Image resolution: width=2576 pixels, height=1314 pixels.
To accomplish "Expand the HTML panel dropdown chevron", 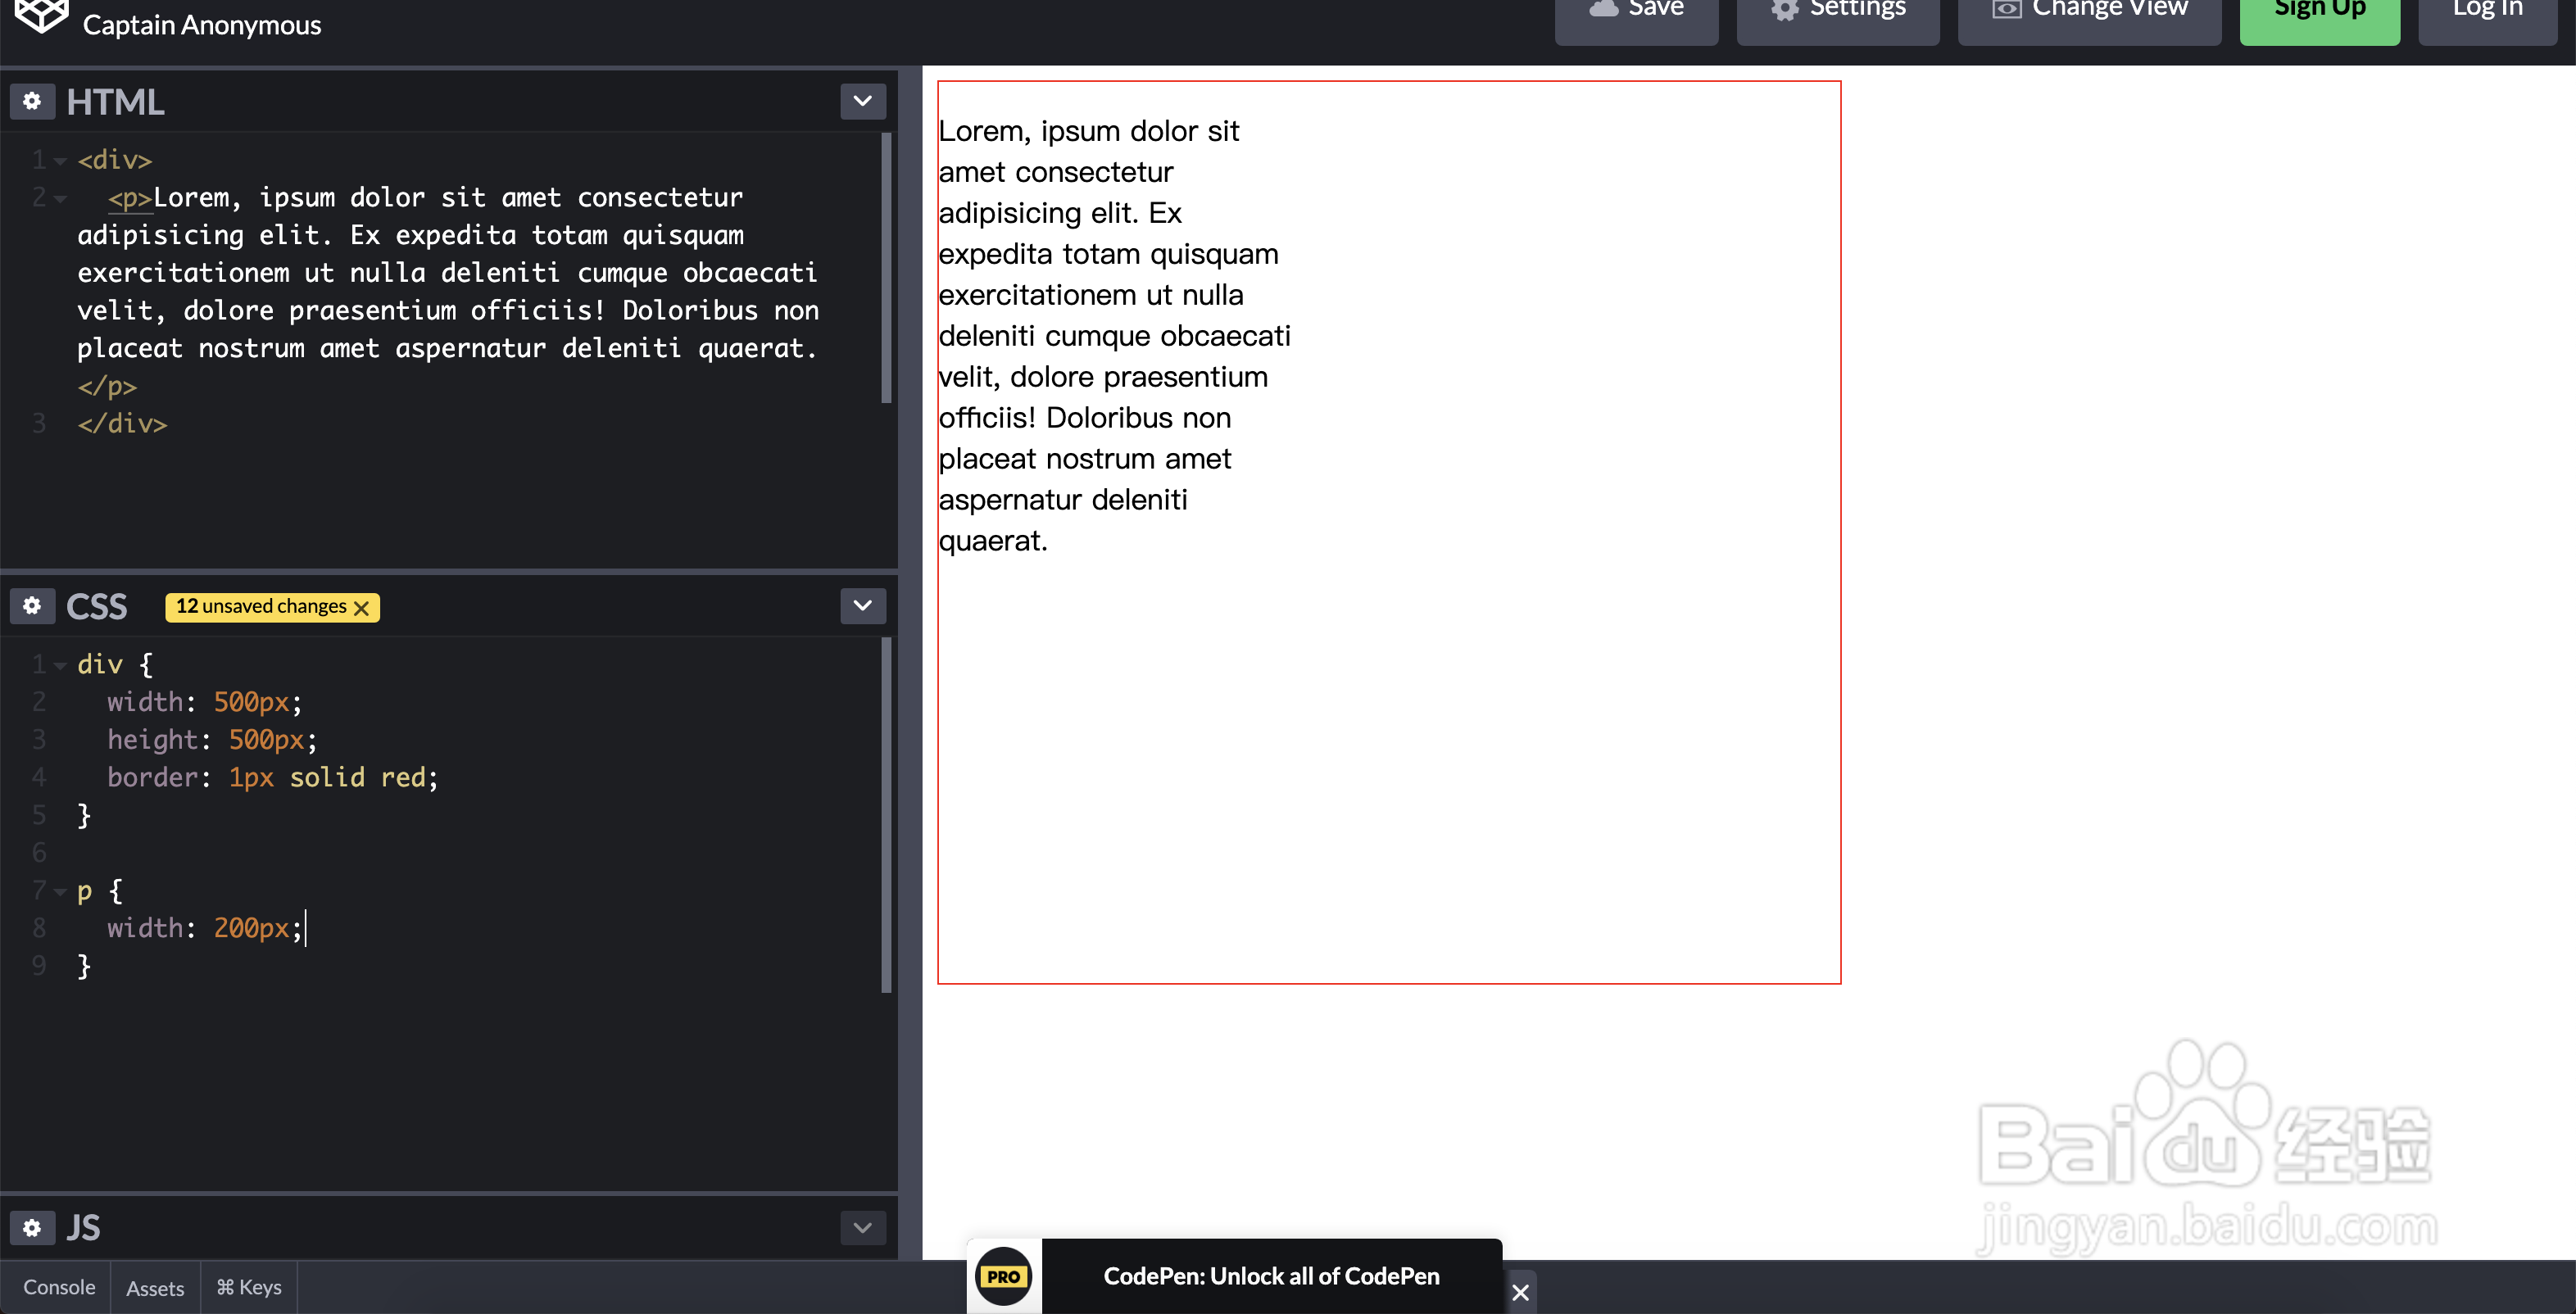I will [x=863, y=101].
